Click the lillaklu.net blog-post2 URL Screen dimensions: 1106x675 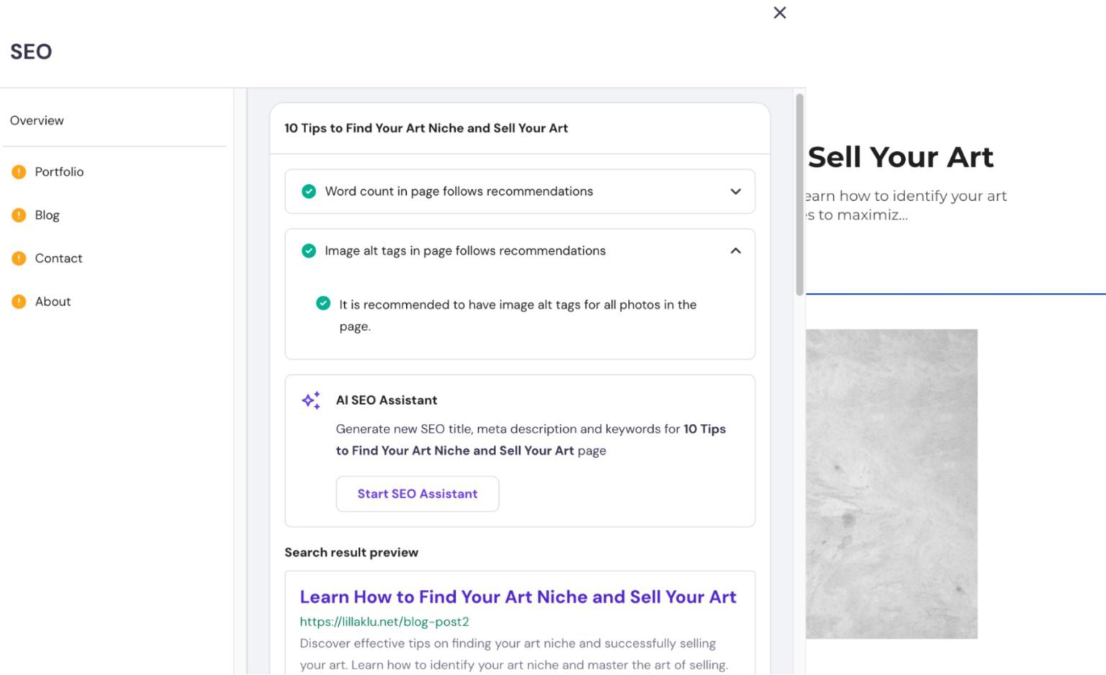pyautogui.click(x=384, y=622)
